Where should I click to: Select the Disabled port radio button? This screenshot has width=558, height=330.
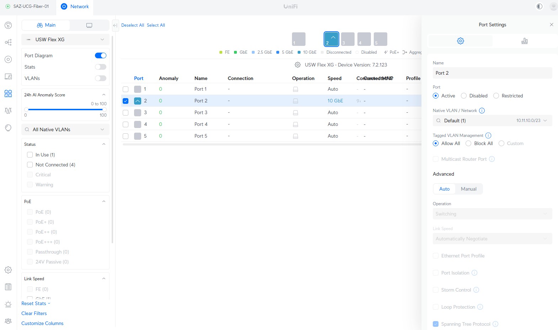pyautogui.click(x=464, y=96)
